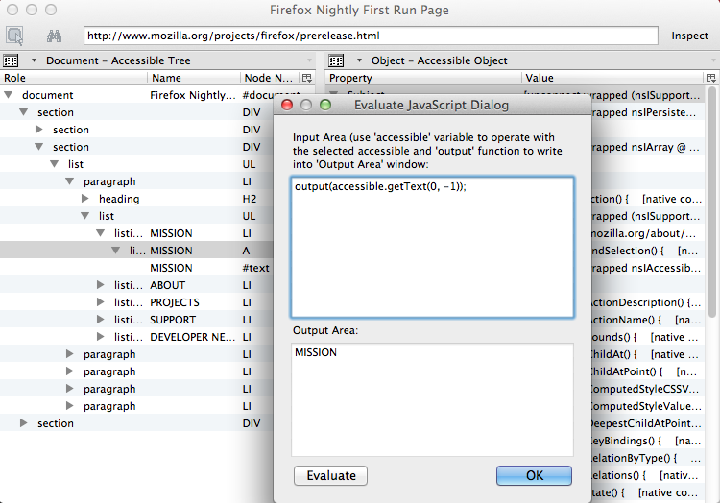Select the heading H2 row

[x=136, y=199]
